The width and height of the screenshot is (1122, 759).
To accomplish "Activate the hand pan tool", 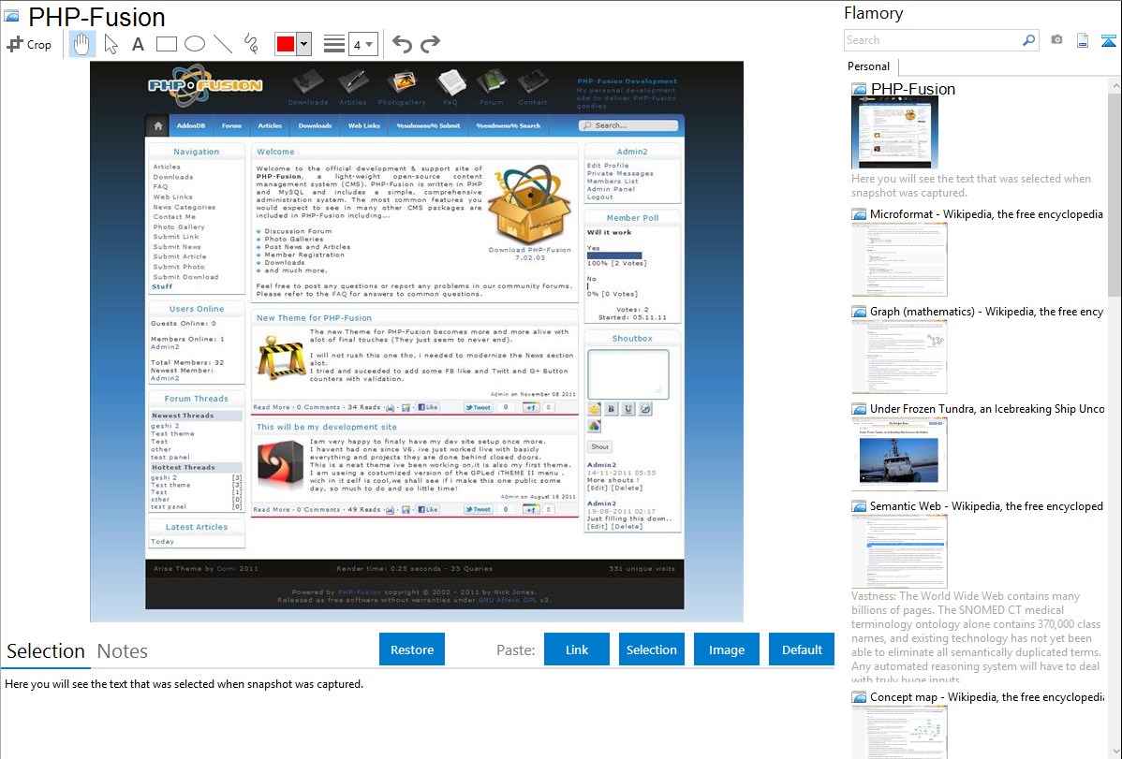I will [x=81, y=44].
